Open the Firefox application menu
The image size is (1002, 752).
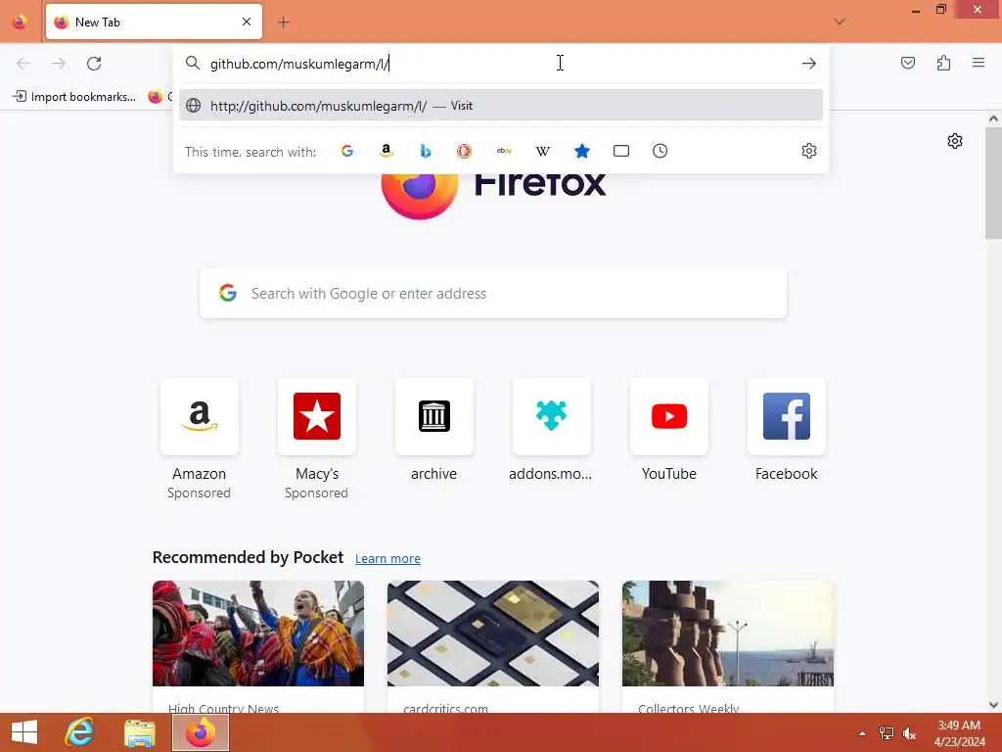tap(979, 63)
